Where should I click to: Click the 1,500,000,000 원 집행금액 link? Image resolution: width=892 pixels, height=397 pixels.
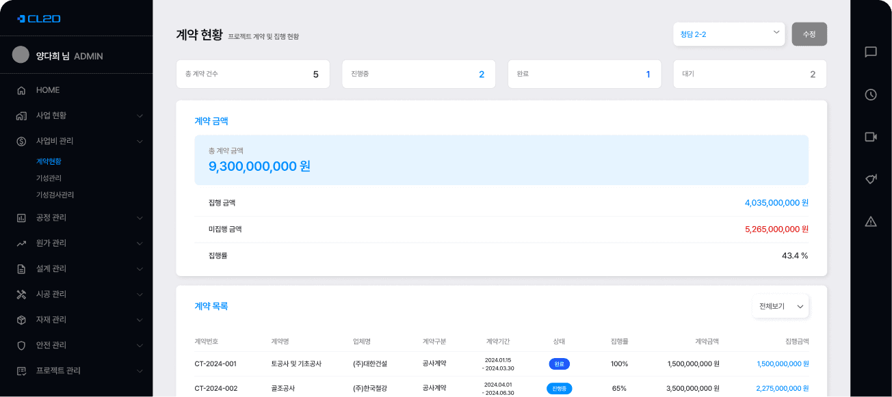click(783, 364)
